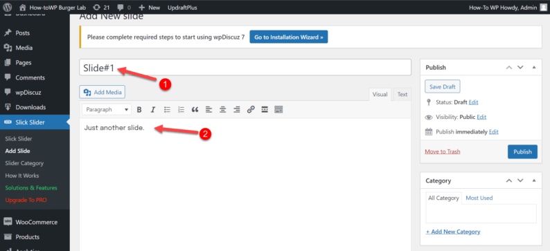Move Publish panel up
The image size is (550, 251).
point(509,67)
